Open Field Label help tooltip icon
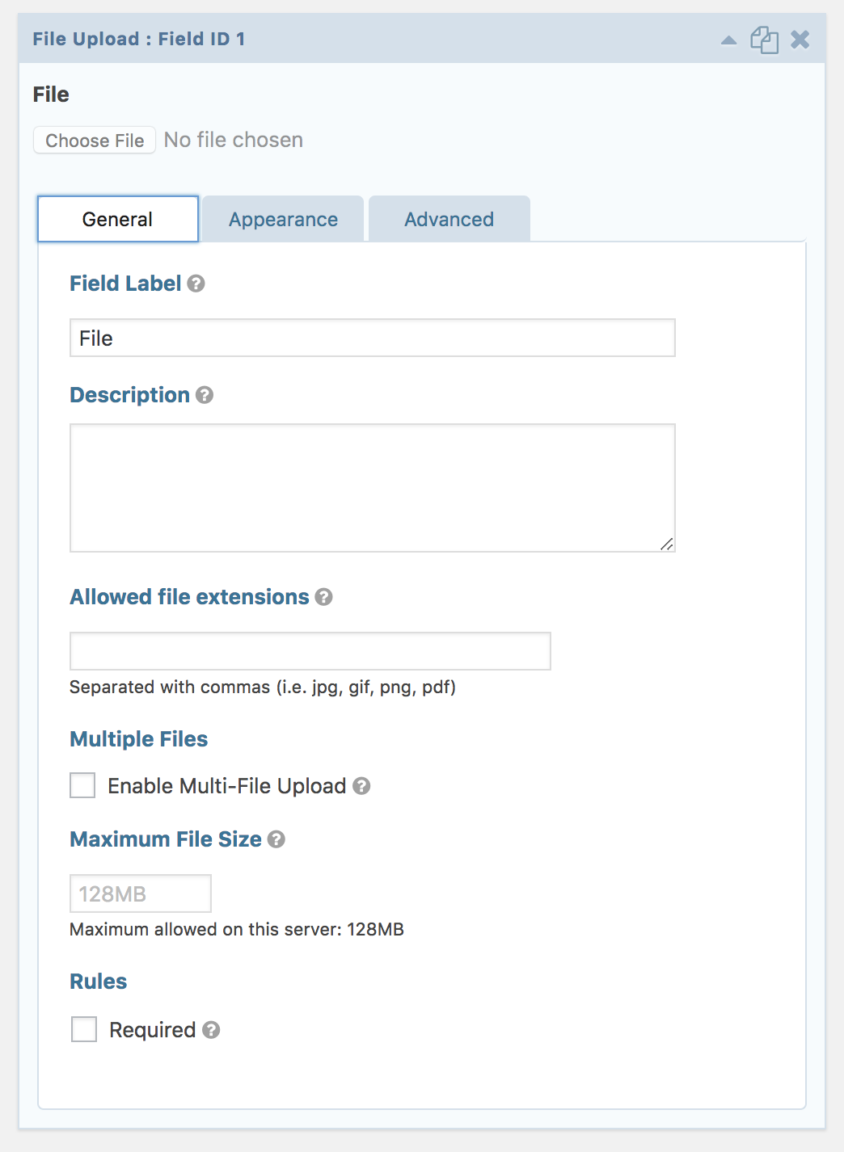This screenshot has width=844, height=1152. click(x=196, y=284)
